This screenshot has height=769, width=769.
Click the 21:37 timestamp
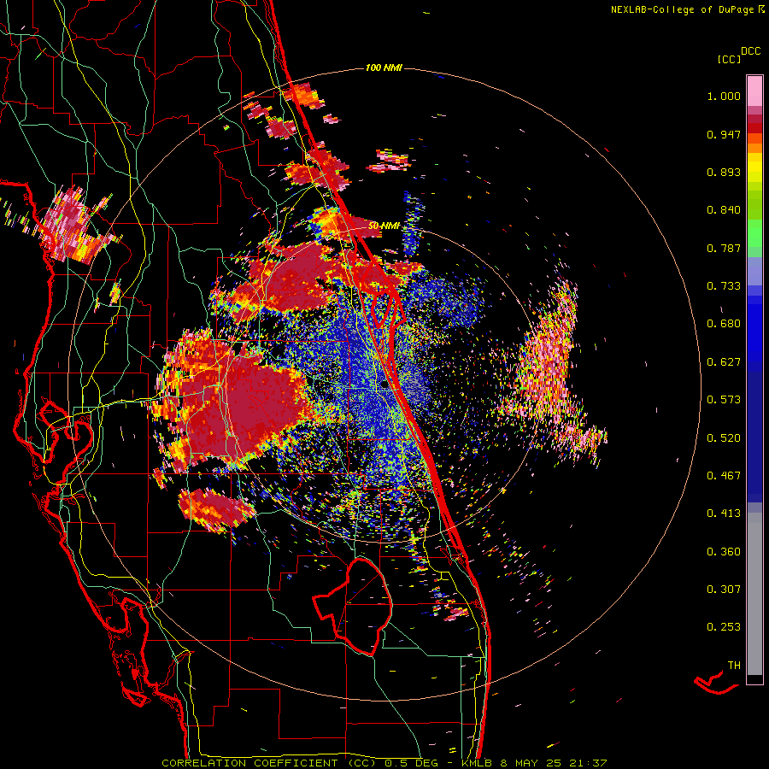tap(590, 763)
